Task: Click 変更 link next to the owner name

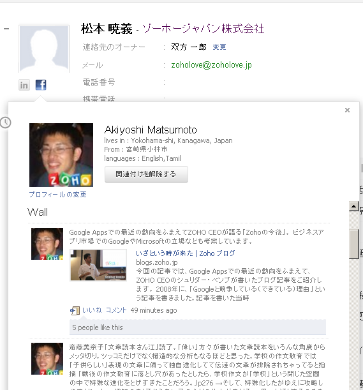Action: (219, 47)
